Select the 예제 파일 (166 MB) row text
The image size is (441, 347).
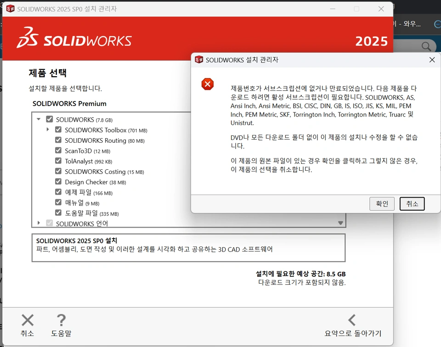click(x=89, y=192)
